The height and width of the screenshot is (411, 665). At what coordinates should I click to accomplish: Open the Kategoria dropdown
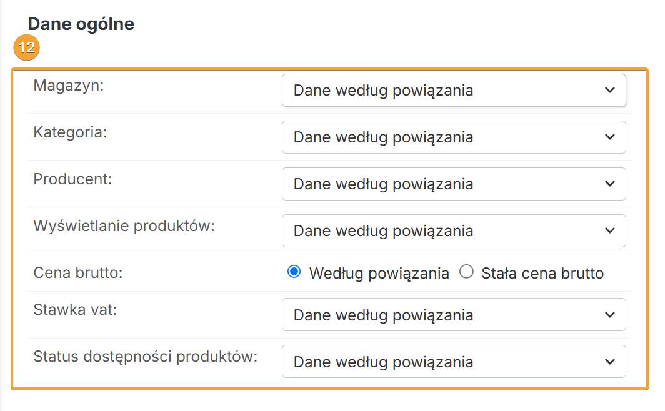pyautogui.click(x=453, y=137)
